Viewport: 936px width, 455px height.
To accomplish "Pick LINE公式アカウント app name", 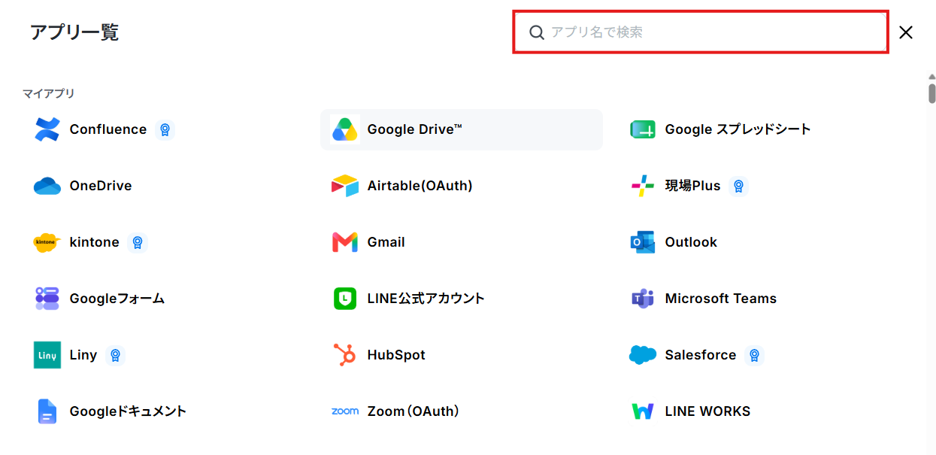I will [426, 299].
